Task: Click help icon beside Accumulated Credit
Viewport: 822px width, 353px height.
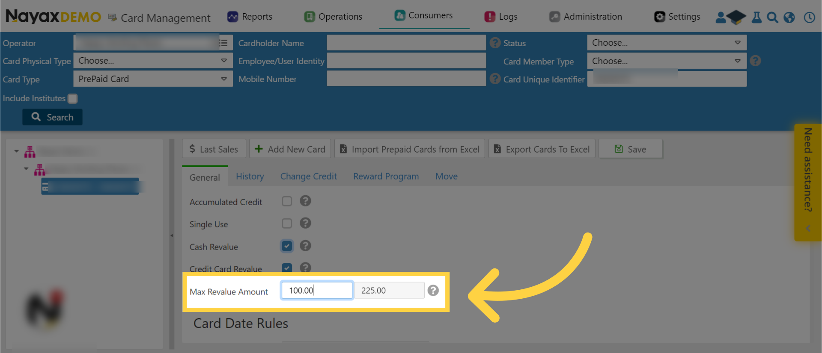Action: pyautogui.click(x=305, y=201)
